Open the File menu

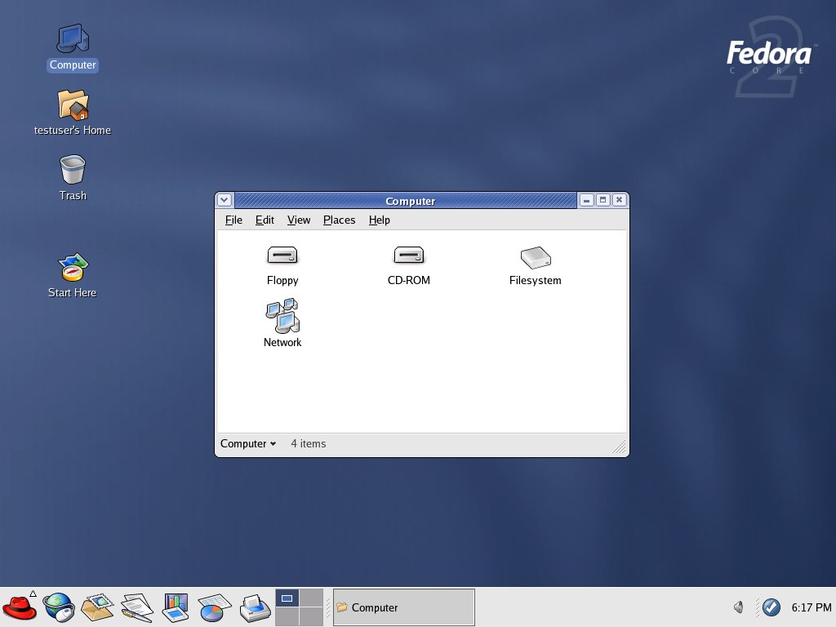(233, 220)
